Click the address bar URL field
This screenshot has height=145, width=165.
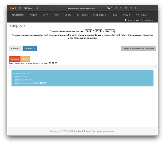[82, 8]
